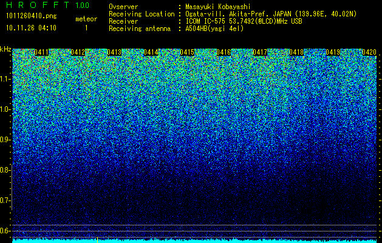Screen dimensions: 382x243
Task: Click the 0.7 kHz axis label
Action: click(5, 200)
